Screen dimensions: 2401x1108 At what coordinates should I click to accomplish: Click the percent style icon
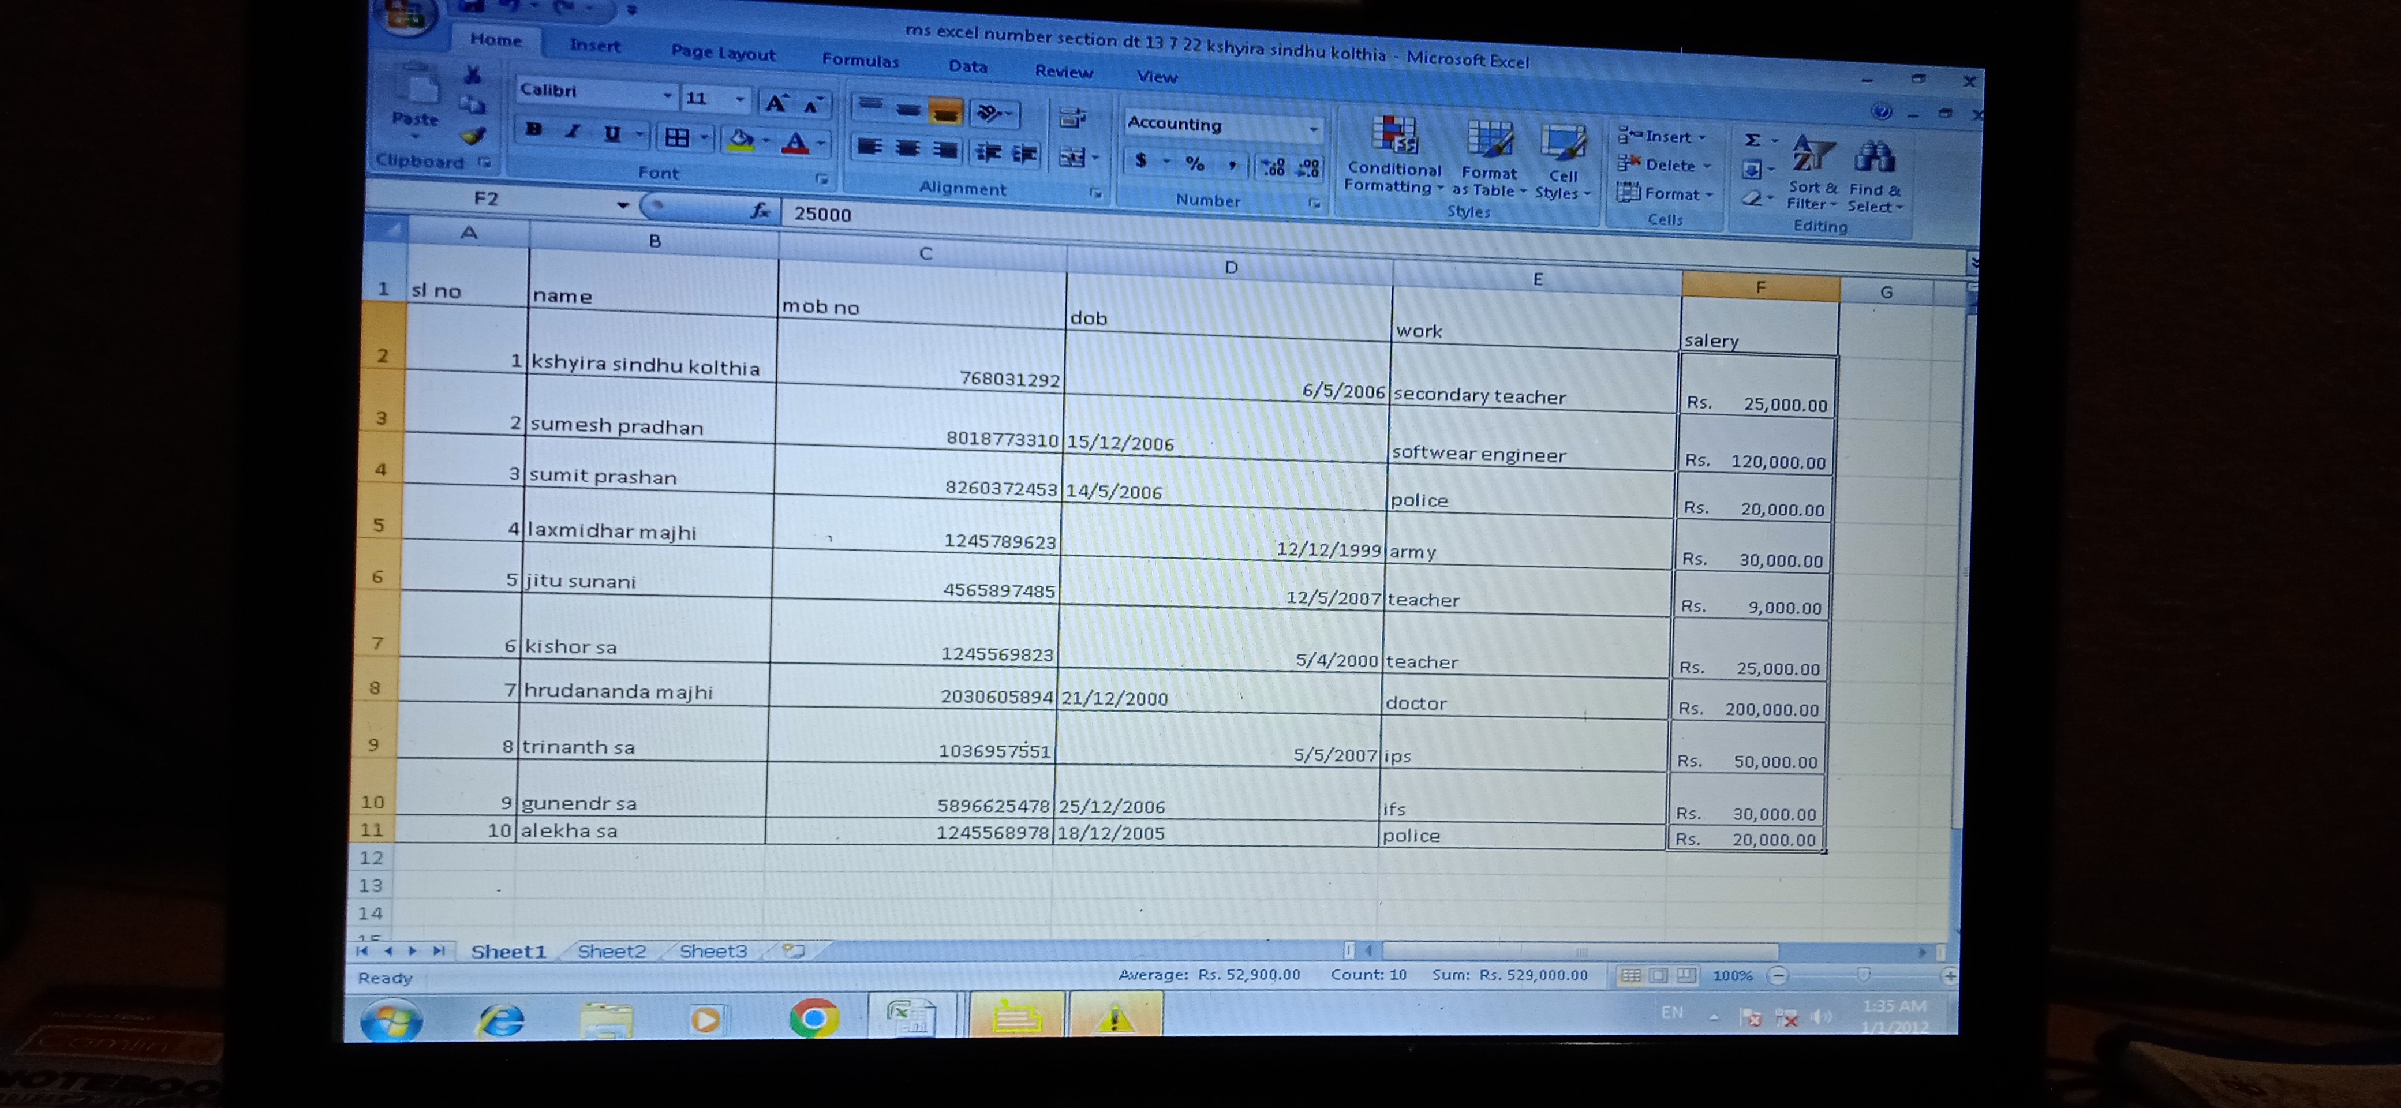pyautogui.click(x=1195, y=164)
